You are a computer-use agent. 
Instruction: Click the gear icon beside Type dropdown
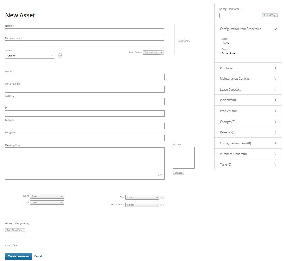coord(60,56)
